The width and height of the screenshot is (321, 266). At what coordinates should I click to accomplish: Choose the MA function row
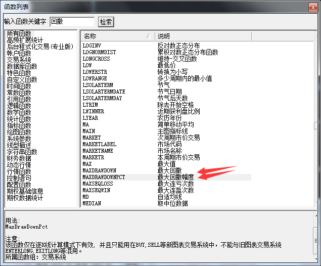click(x=166, y=124)
